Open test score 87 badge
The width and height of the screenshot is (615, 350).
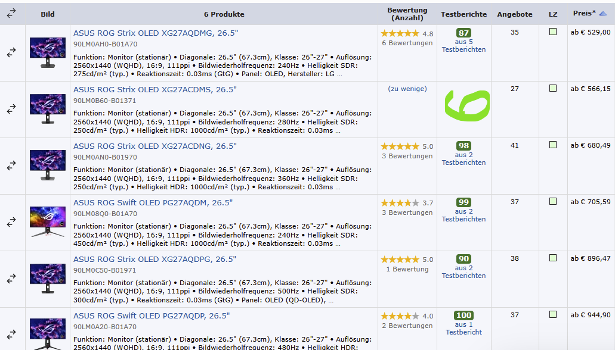463,33
